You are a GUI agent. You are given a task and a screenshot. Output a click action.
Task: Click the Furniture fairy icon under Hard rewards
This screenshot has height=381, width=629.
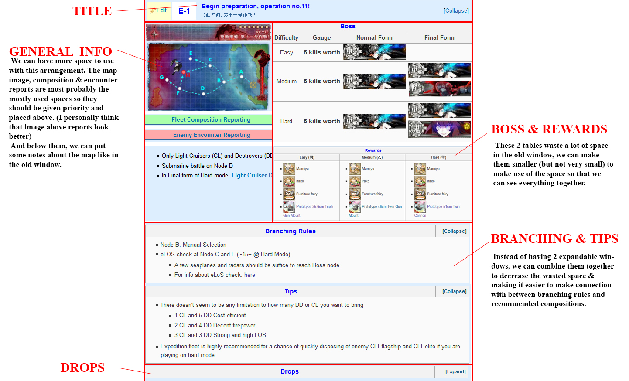click(x=420, y=194)
